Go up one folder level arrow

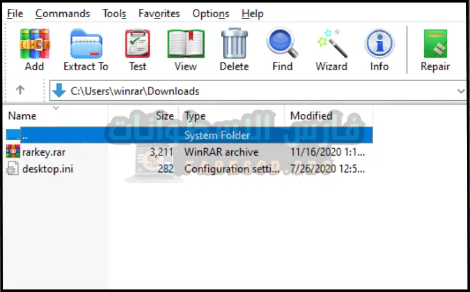[20, 91]
